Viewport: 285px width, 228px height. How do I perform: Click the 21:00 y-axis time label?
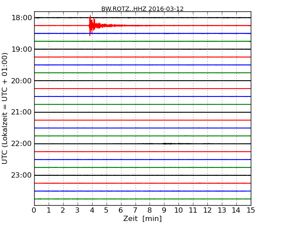click(x=21, y=112)
